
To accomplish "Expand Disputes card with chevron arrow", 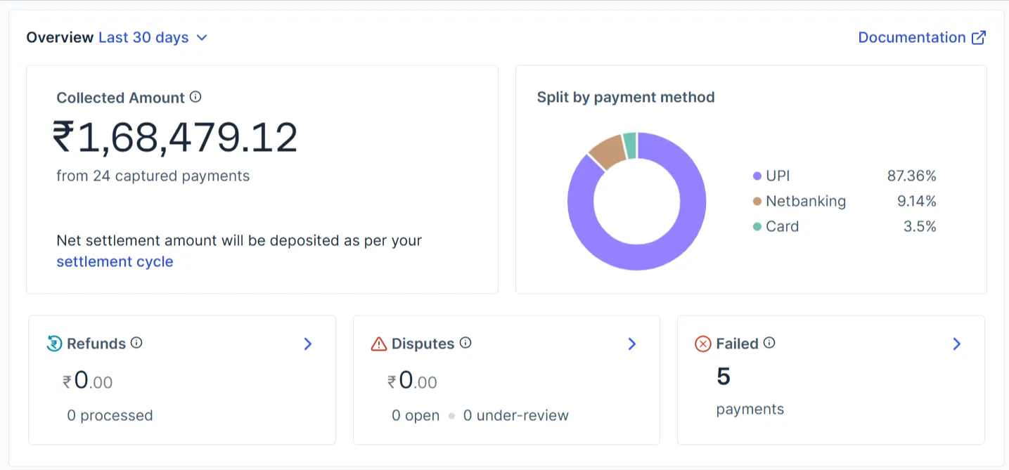I will pos(631,344).
